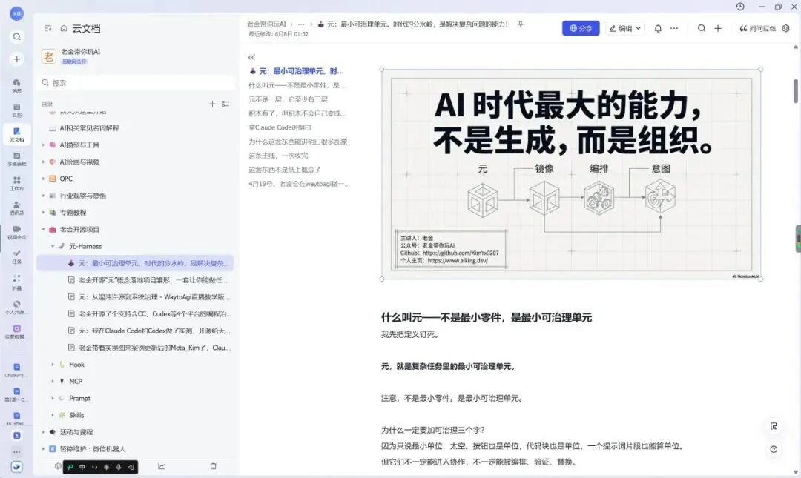Collapse the outline panel double-chevron
Image resolution: width=801 pixels, height=478 pixels.
pyautogui.click(x=251, y=57)
